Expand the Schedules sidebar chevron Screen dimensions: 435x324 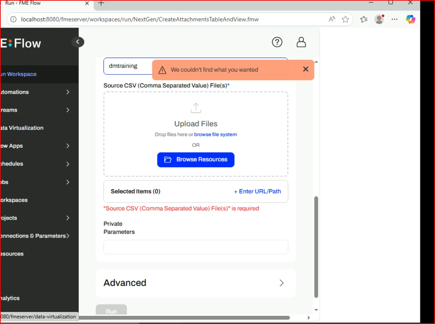click(x=68, y=164)
